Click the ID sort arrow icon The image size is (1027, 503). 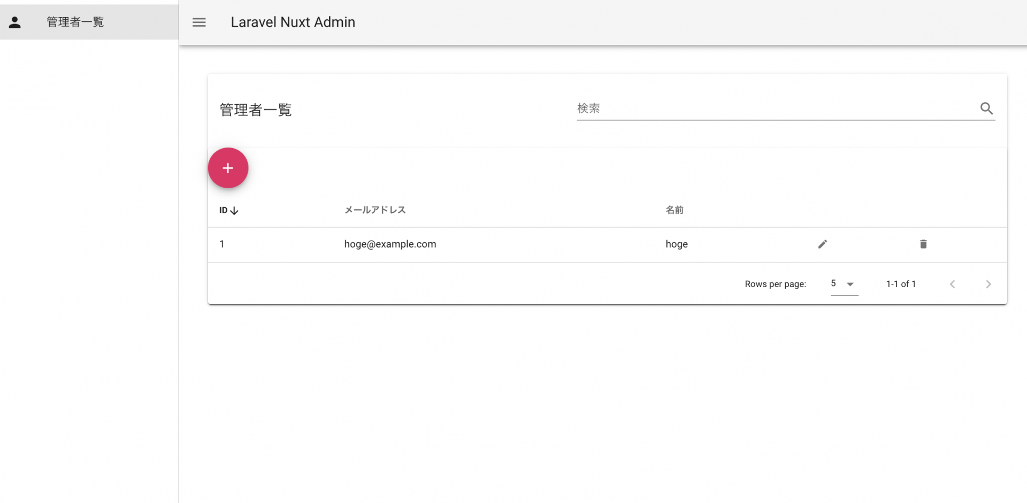click(234, 211)
